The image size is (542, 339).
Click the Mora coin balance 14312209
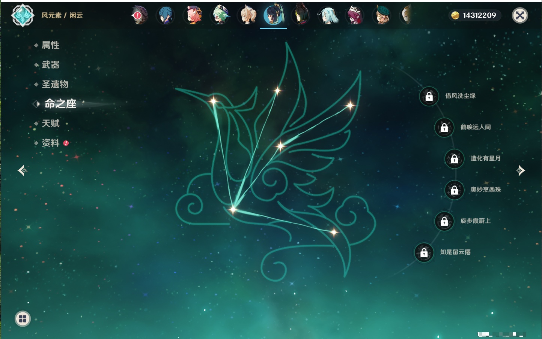pyautogui.click(x=475, y=15)
